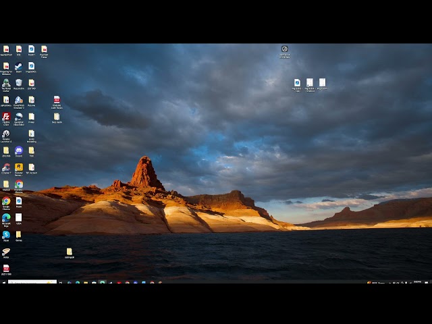Select the green helmet game shortcut left of Recycle Bin
Screen dimensions: 432x324
tap(6, 84)
